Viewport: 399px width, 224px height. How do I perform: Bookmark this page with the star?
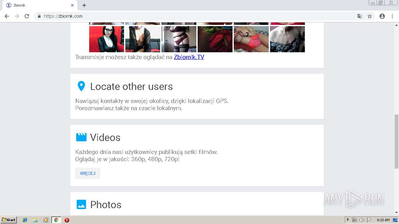tap(370, 16)
